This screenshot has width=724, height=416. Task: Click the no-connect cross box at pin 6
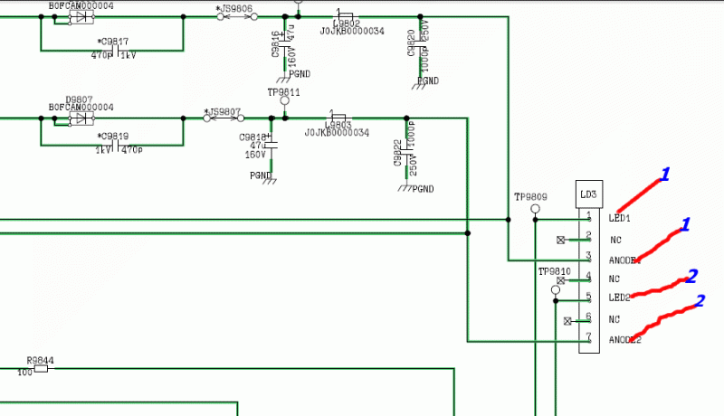pos(567,321)
